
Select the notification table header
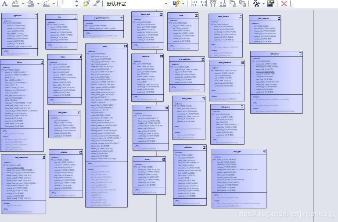pos(190,147)
